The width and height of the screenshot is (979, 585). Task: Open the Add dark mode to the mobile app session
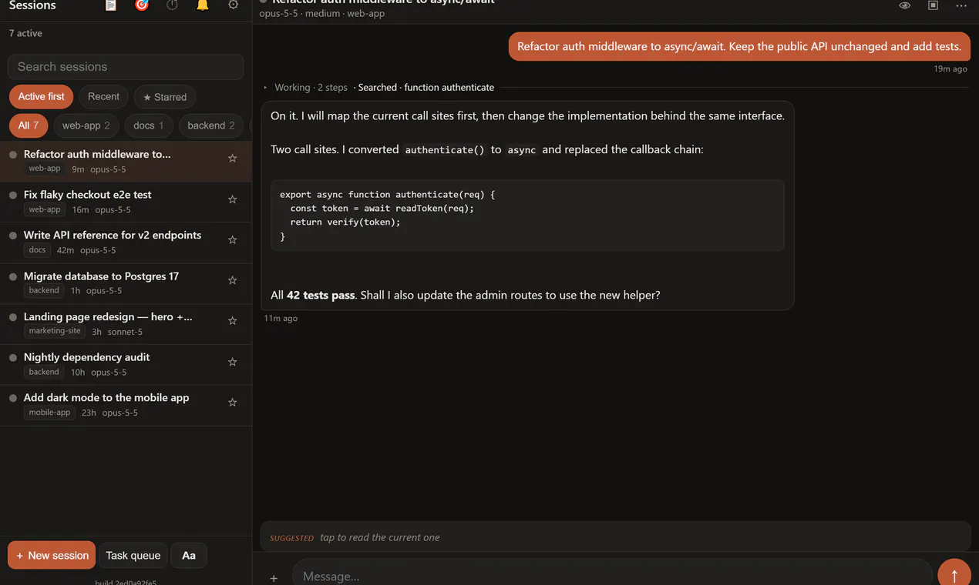126,405
